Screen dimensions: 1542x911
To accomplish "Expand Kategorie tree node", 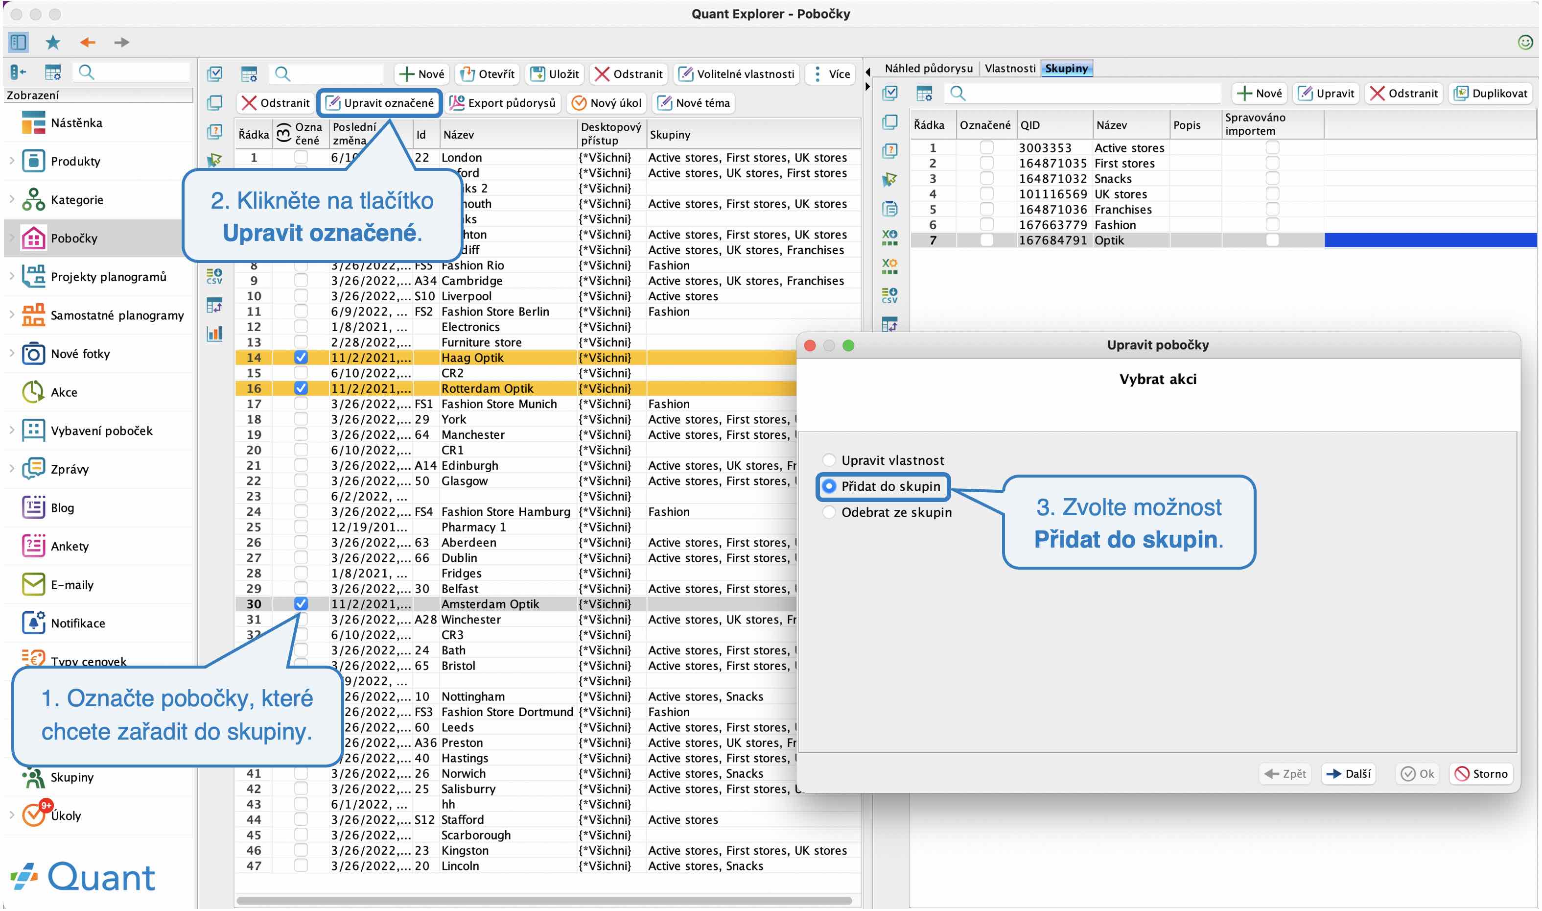I will [x=12, y=199].
